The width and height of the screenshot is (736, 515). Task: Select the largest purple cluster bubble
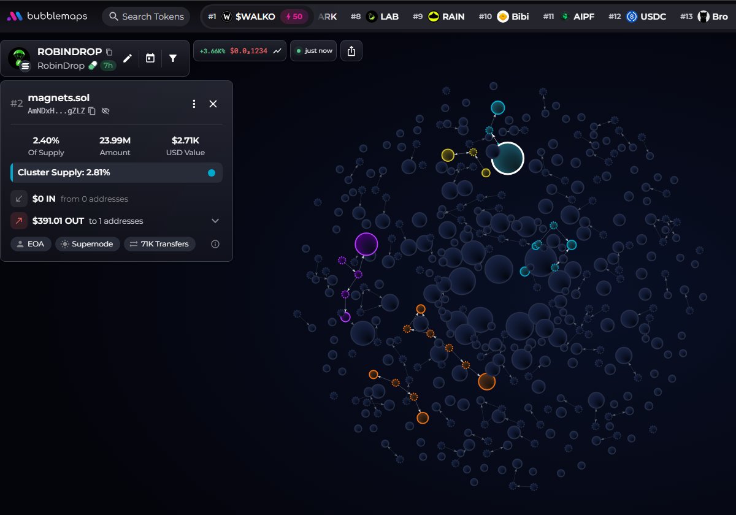click(x=366, y=244)
